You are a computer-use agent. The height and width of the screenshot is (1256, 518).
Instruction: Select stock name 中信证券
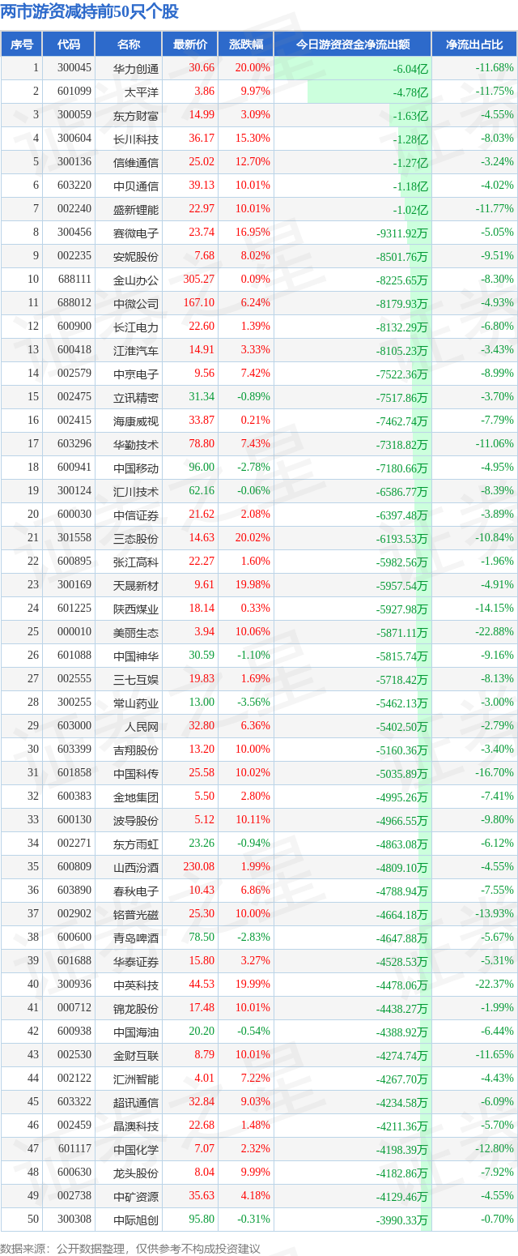coord(137,515)
